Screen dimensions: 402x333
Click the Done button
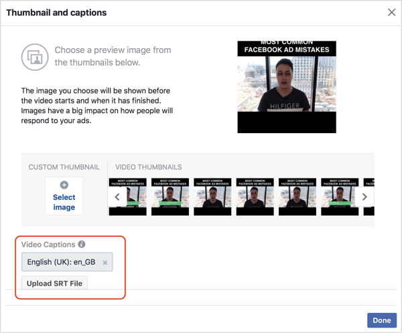382,320
